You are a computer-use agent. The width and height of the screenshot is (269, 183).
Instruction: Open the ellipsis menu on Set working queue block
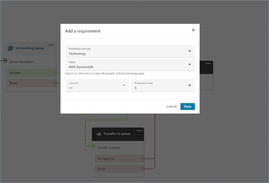point(51,45)
